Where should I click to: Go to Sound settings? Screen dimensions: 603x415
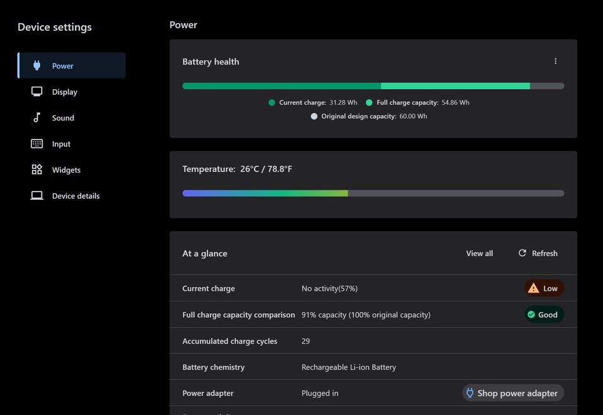63,118
